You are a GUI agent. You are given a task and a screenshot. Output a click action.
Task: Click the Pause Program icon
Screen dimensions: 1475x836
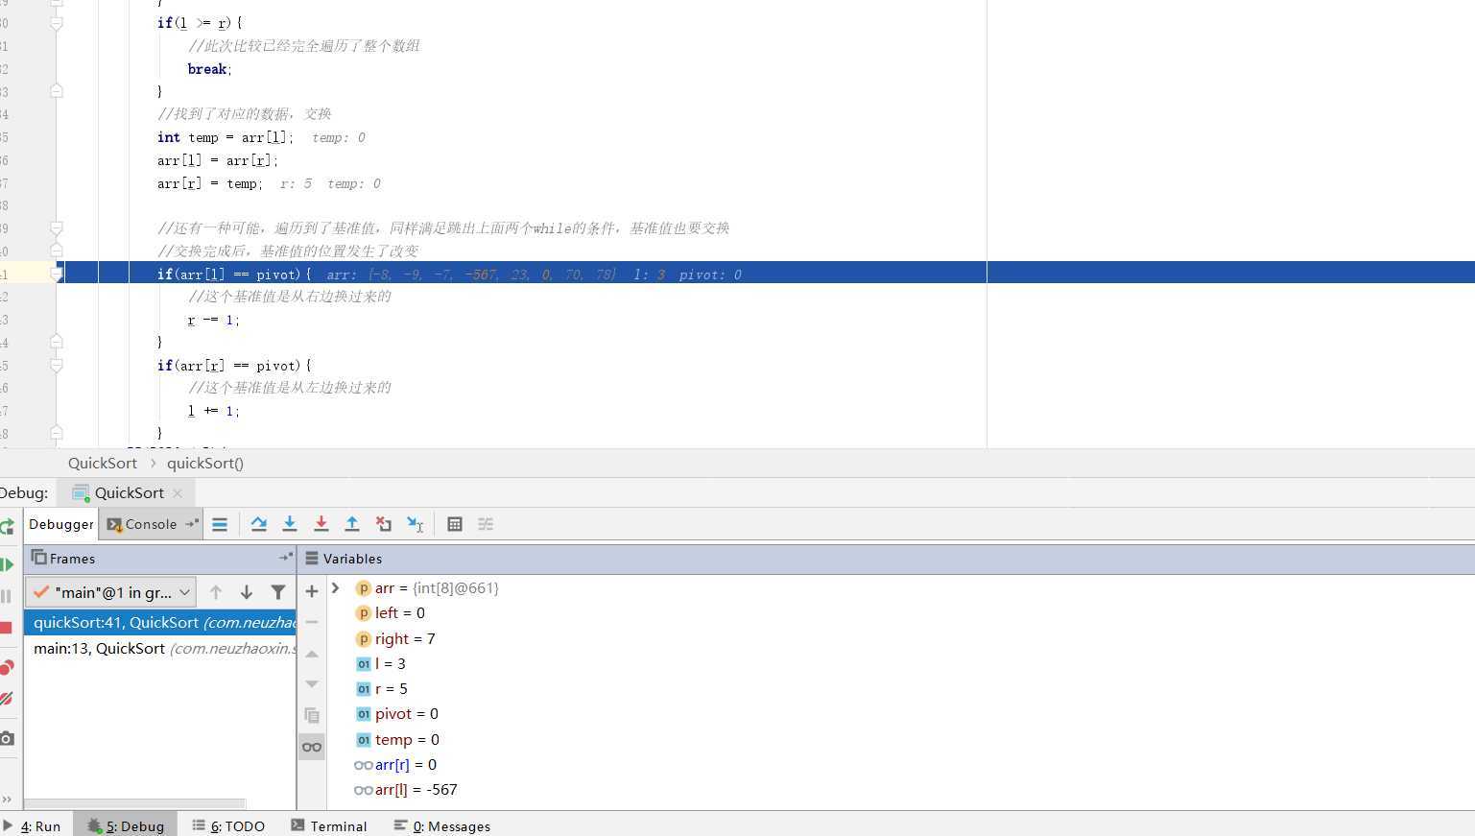(x=7, y=596)
